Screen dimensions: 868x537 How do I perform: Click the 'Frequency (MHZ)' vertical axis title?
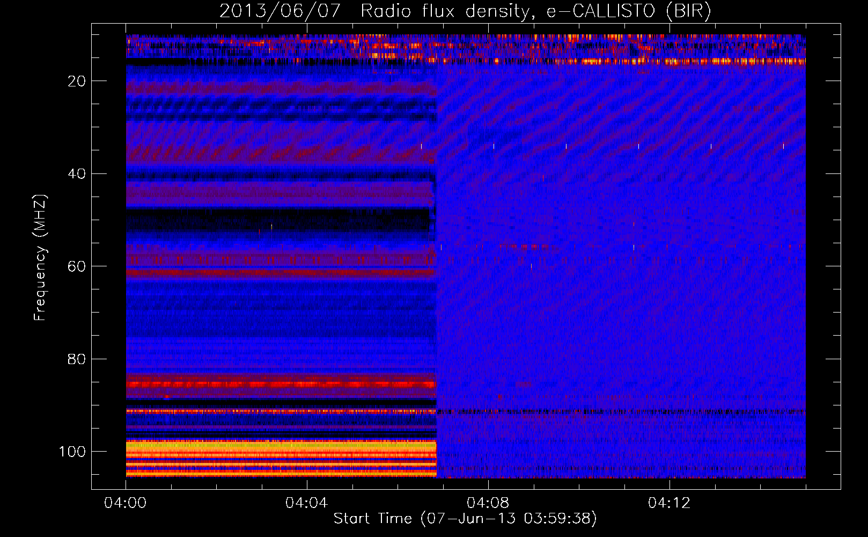point(40,257)
